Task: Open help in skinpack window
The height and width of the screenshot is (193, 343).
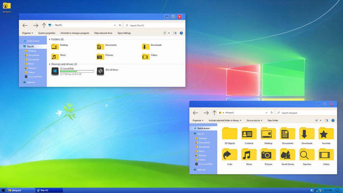Action: [333, 120]
